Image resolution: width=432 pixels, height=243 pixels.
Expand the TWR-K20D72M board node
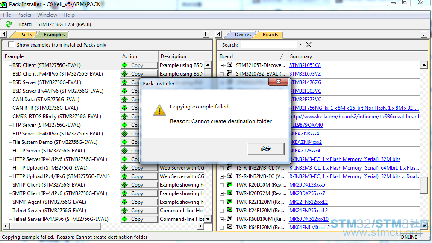pyautogui.click(x=222, y=194)
